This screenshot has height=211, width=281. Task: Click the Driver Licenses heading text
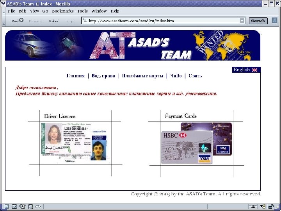(x=60, y=116)
